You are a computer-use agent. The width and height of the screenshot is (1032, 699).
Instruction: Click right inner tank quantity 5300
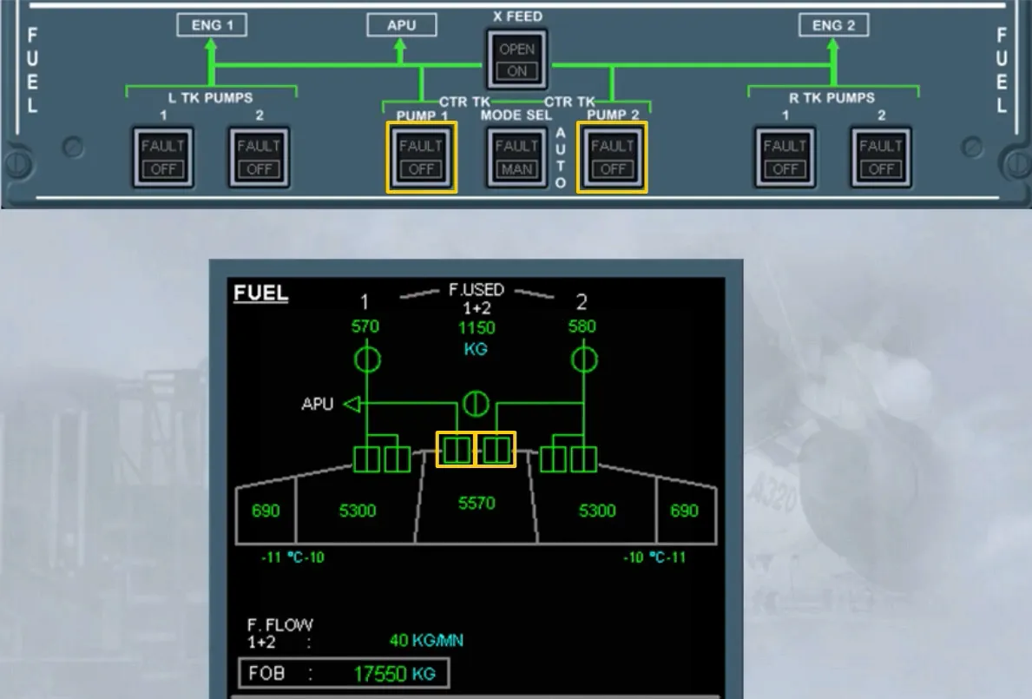click(597, 511)
